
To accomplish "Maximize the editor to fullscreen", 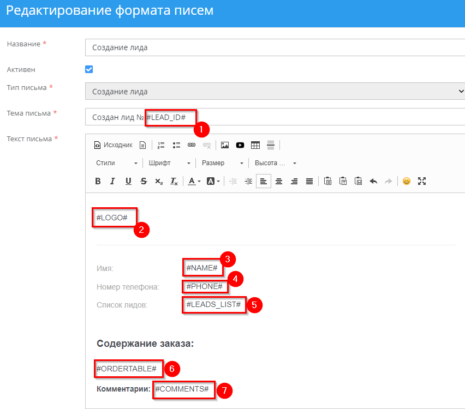I will coord(421,181).
